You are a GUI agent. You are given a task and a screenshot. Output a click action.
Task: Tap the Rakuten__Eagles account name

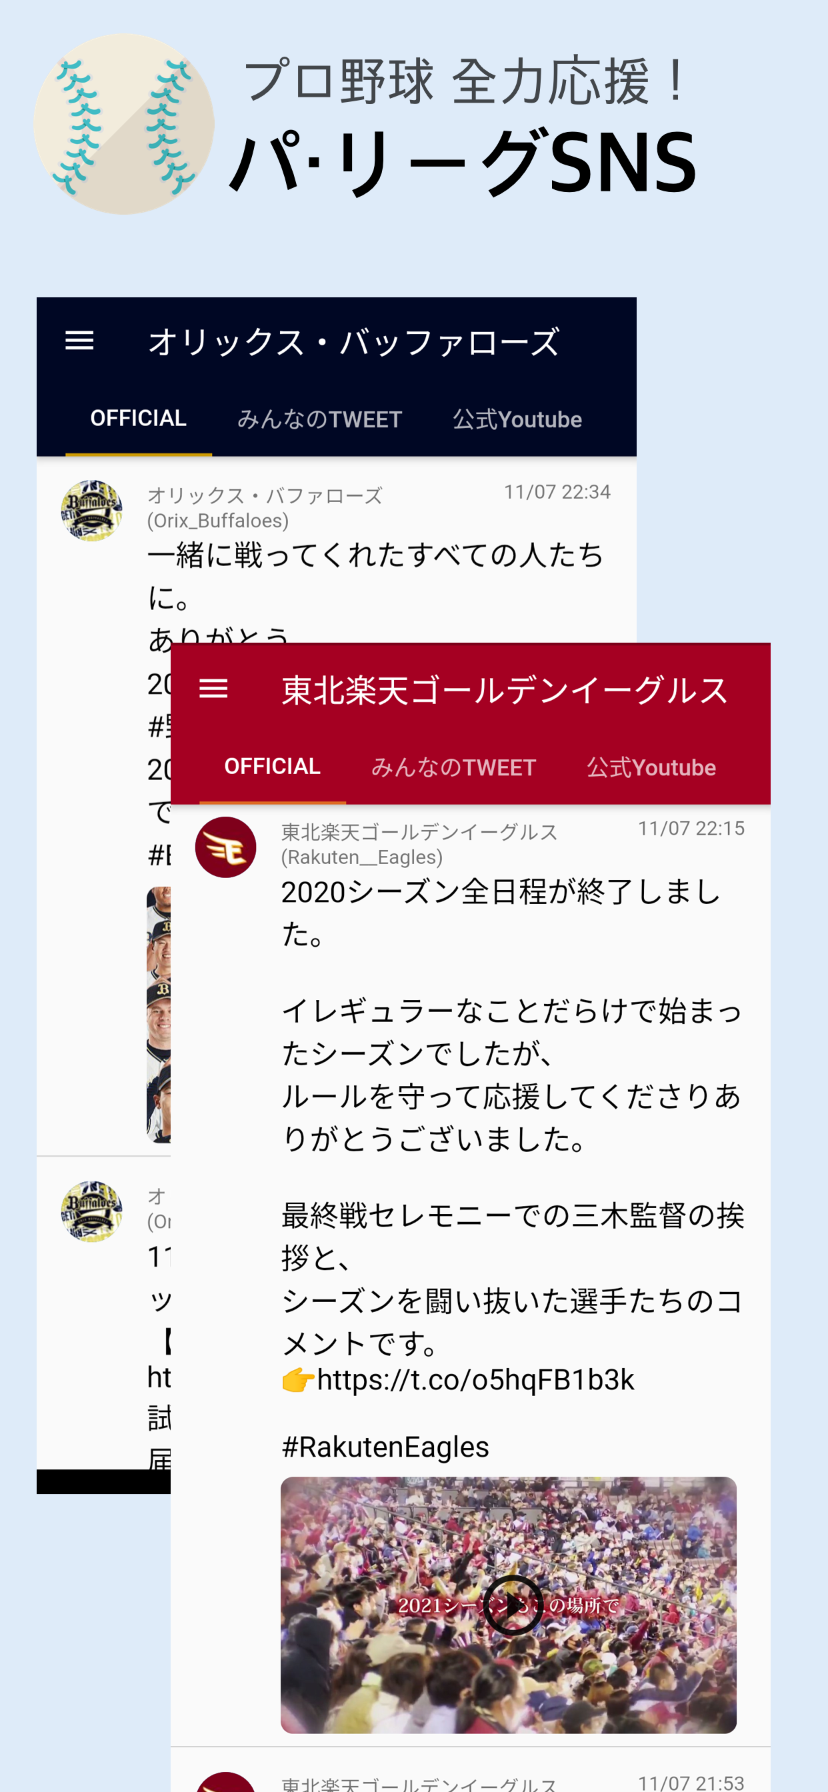coord(361,857)
